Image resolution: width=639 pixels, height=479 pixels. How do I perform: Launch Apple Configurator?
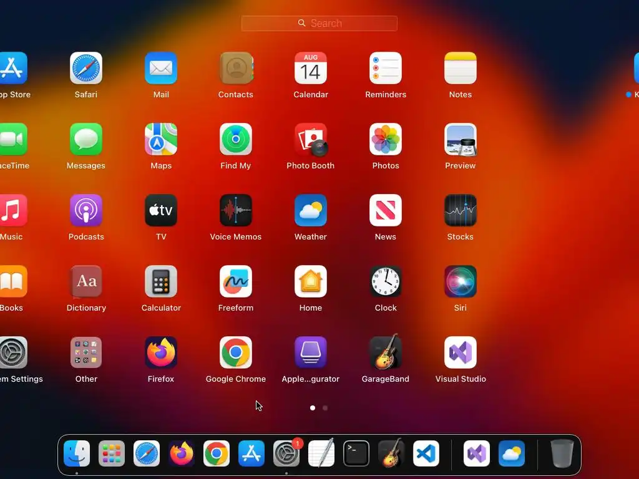tap(311, 352)
